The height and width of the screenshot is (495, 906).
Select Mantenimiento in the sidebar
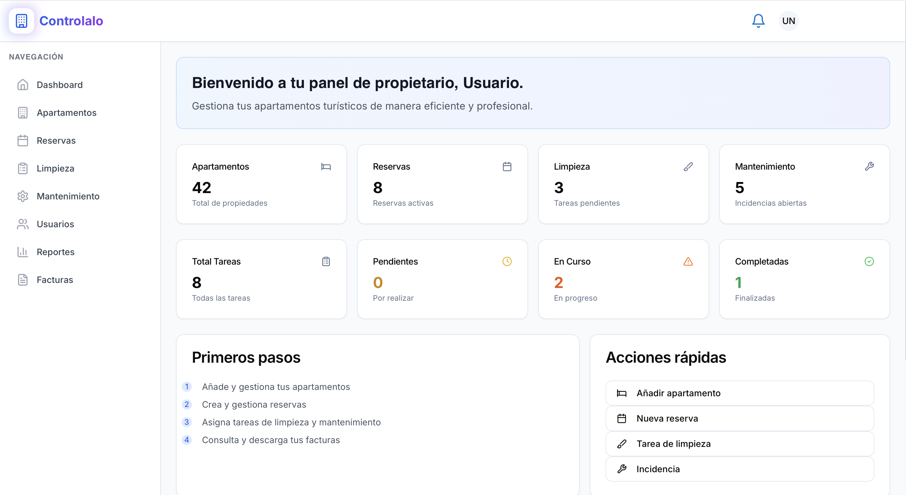(80, 196)
